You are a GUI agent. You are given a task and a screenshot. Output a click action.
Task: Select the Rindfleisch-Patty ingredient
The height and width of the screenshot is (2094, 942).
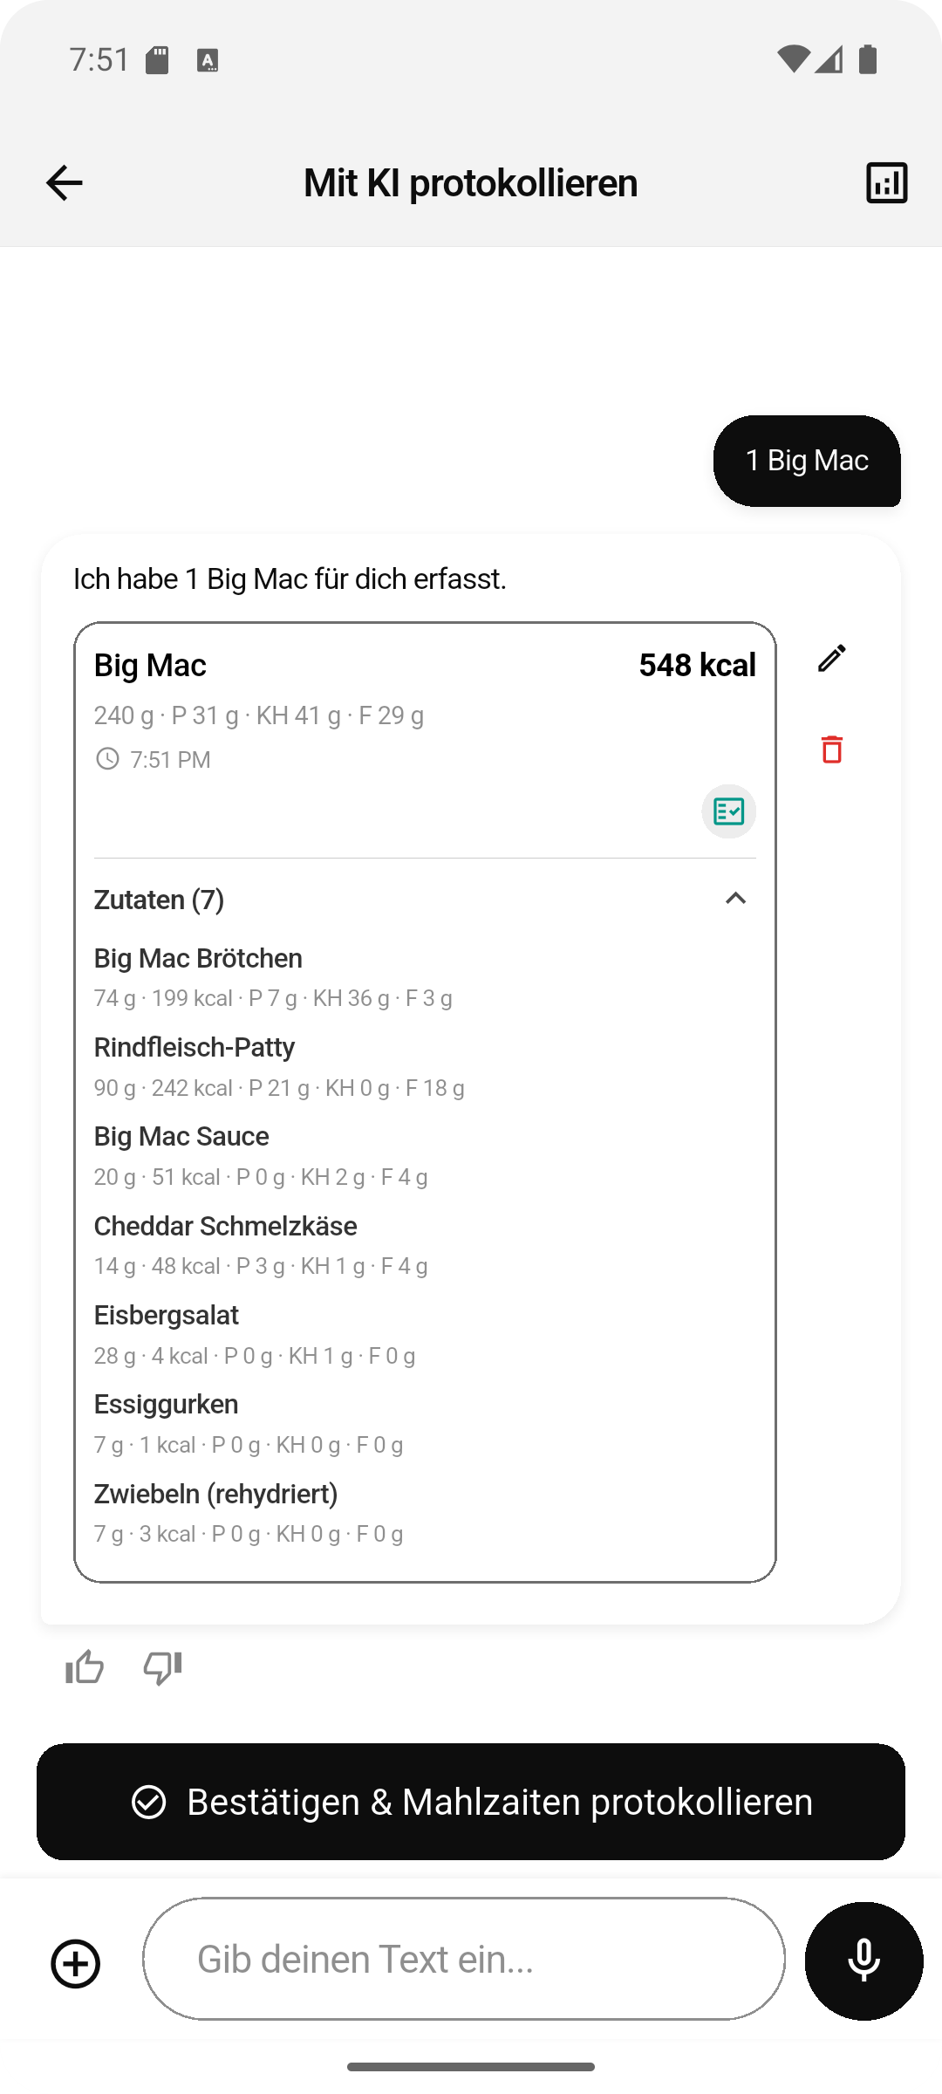(x=194, y=1047)
